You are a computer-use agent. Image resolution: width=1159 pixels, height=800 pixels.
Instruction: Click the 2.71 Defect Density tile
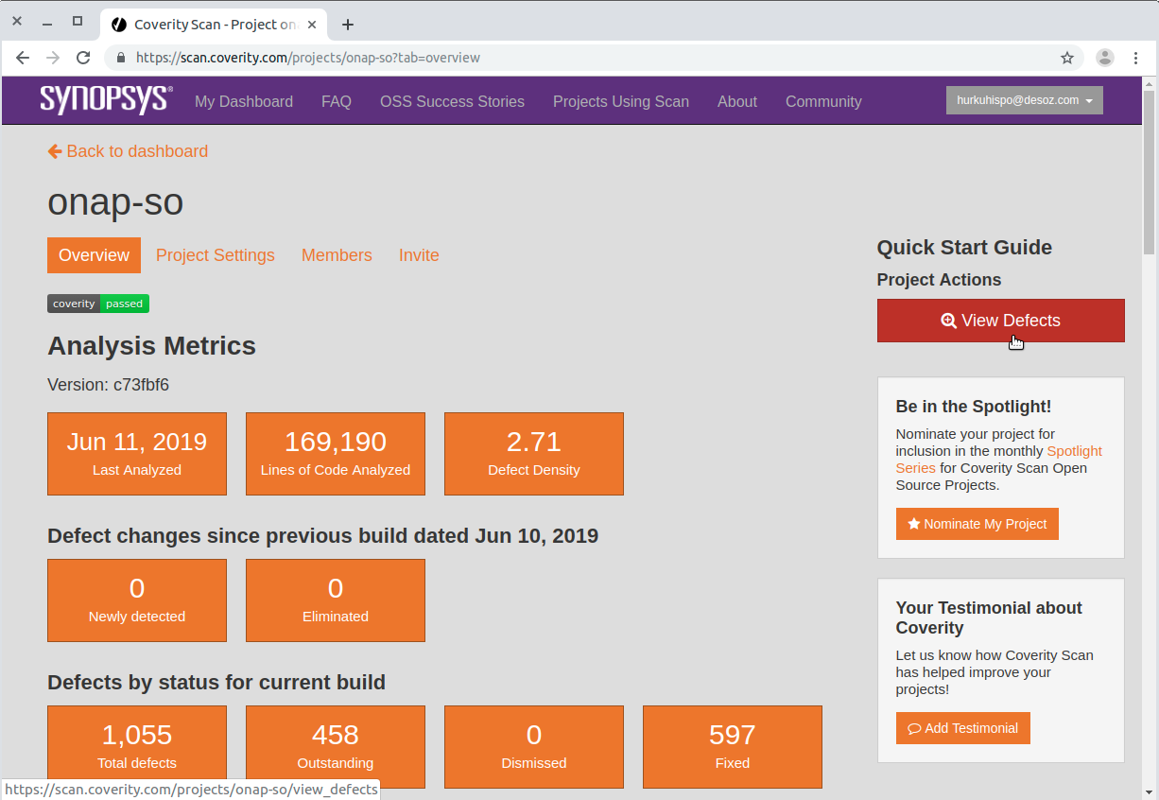pyautogui.click(x=534, y=454)
